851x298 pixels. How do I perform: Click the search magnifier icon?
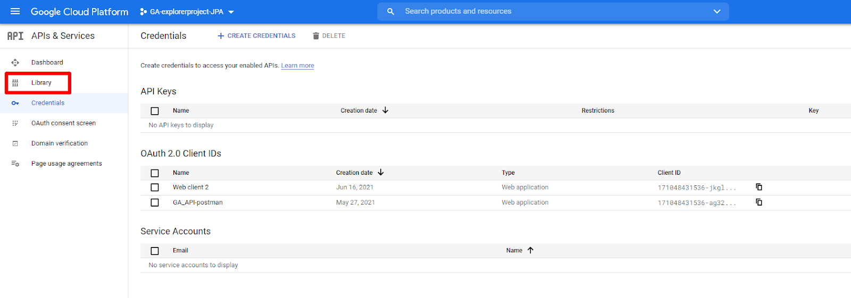[x=390, y=11]
